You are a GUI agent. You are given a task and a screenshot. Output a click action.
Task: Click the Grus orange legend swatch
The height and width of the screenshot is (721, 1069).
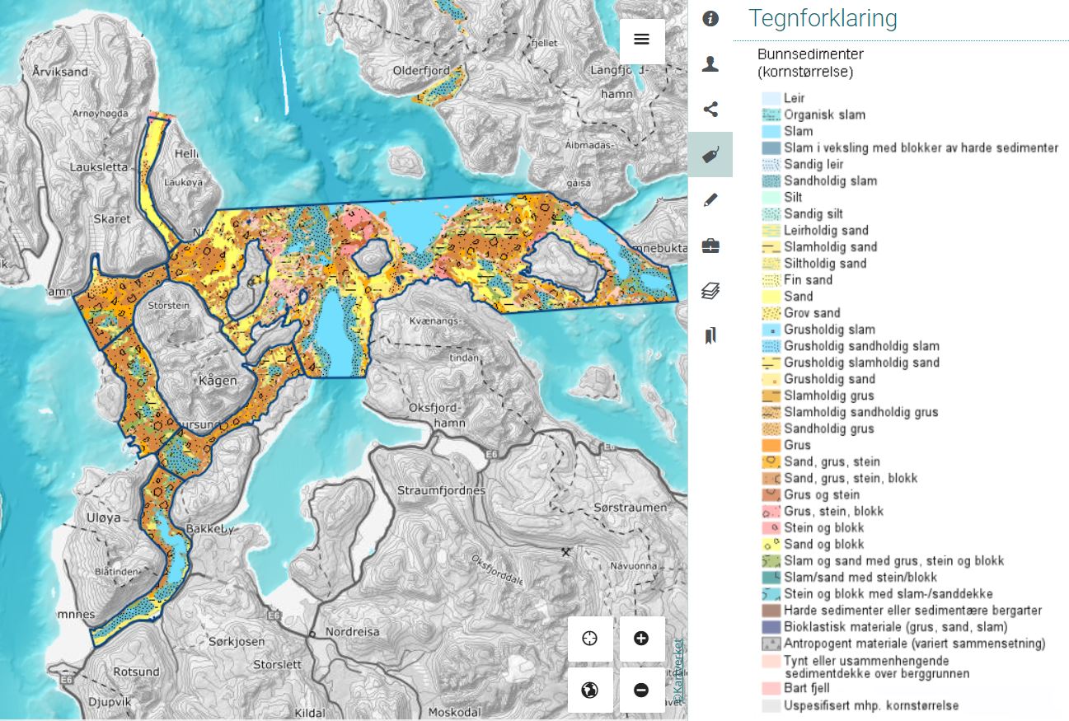(771, 445)
